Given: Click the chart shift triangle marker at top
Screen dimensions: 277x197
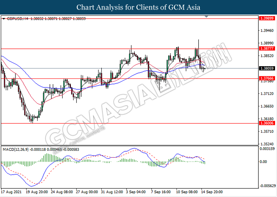Looking at the screenshot, I should [x=206, y=17].
